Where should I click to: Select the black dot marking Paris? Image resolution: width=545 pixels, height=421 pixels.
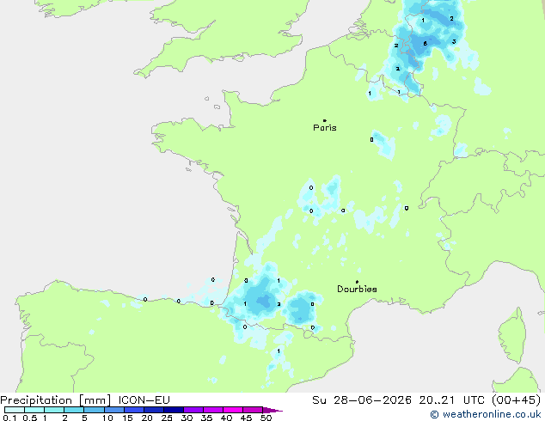click(x=325, y=120)
